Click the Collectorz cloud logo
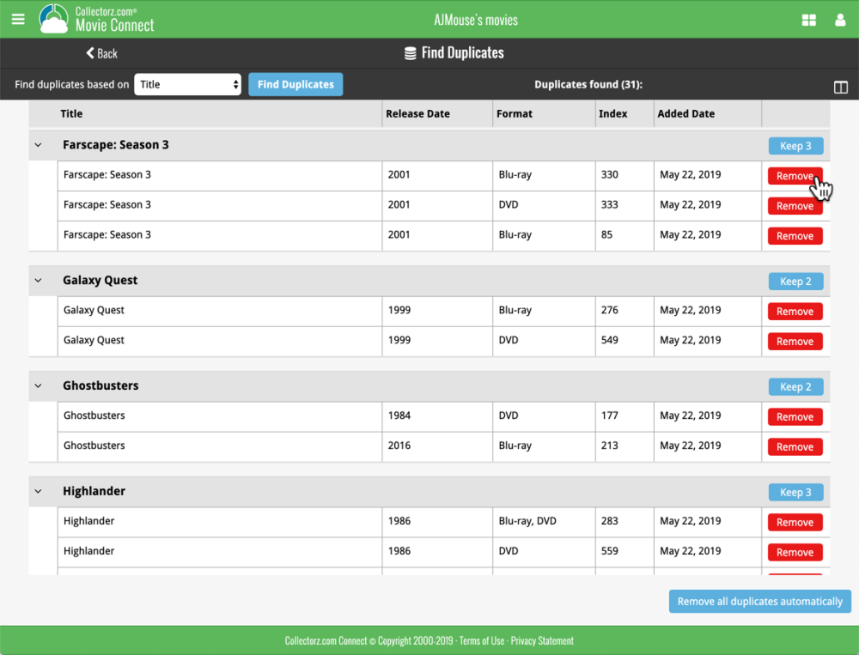Screen dimensions: 859x655 [x=53, y=19]
